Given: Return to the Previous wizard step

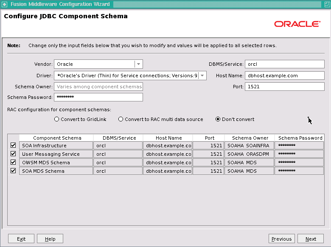Looking at the screenshot, I should pos(282,239).
